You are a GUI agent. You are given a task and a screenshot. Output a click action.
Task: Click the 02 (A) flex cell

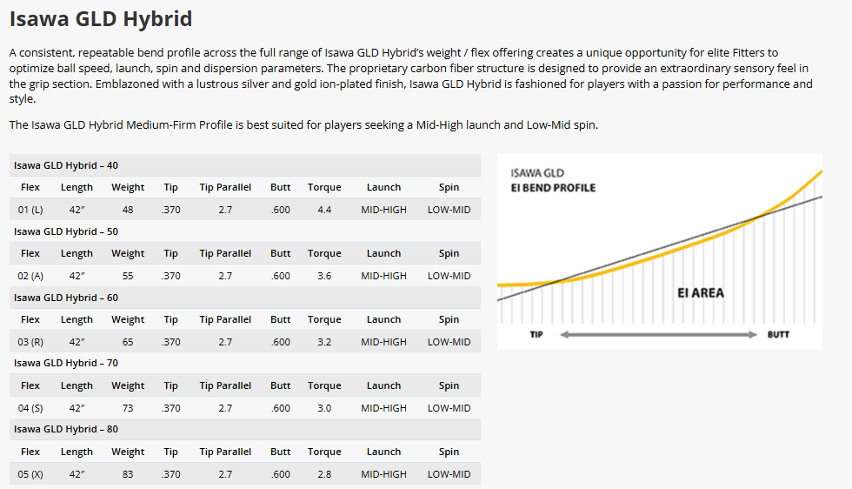click(x=30, y=276)
